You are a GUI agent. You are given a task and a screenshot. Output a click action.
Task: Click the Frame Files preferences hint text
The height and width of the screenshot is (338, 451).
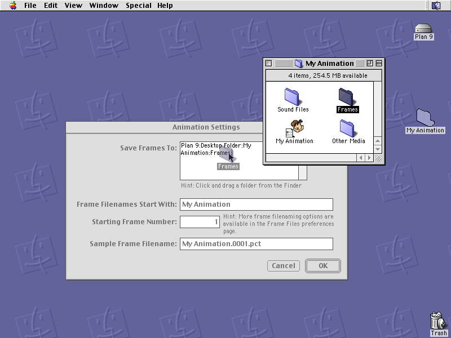[x=278, y=224]
